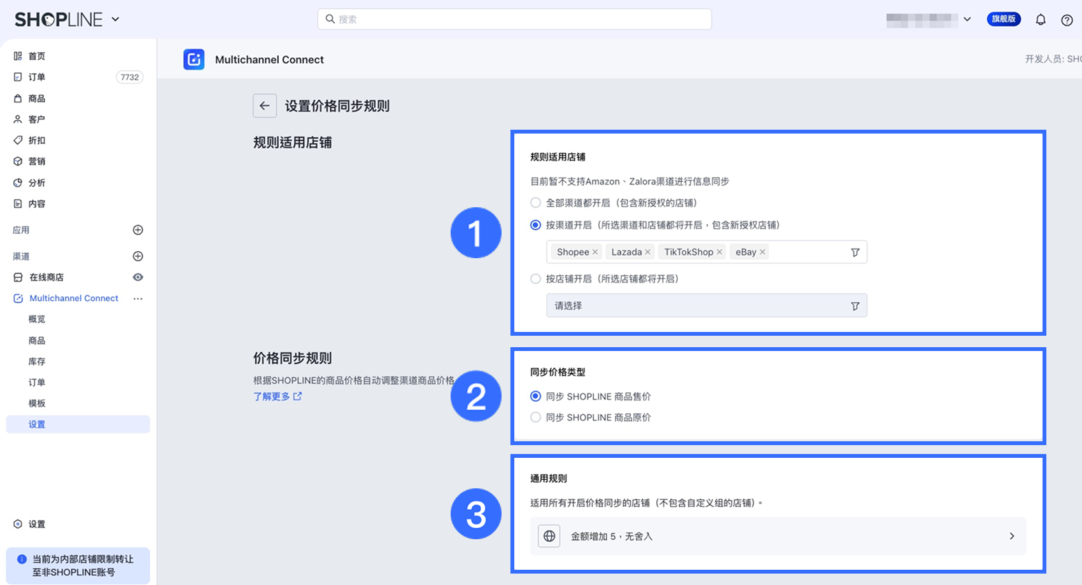Expand the 金额增加 5，无舍入 rule chevron
Image resolution: width=1082 pixels, height=585 pixels.
click(x=1012, y=536)
